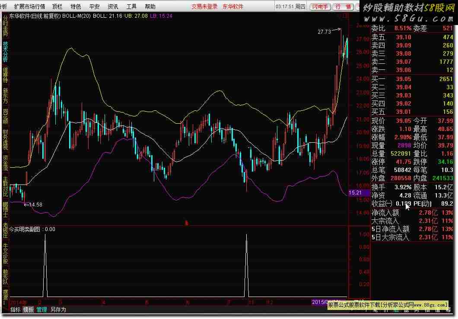Select the 主力对比 side tab

point(5,186)
